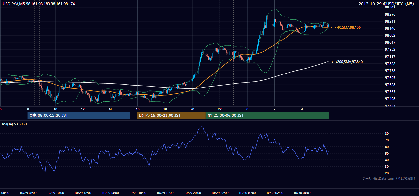Select the NY 21:00-06:00 JST session bar
This screenshot has height=196, width=419.
(267, 115)
